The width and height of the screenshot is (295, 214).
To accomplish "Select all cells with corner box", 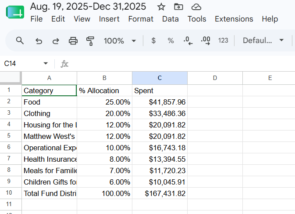I will 11,78.
